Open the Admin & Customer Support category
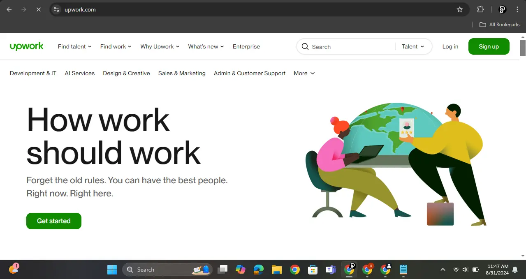Viewport: 526px width, 279px height. coord(250,73)
